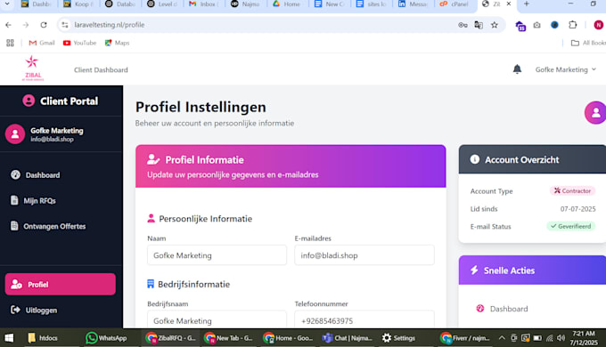
Task: Open the browser extensions puzzle icon
Action: (x=573, y=25)
